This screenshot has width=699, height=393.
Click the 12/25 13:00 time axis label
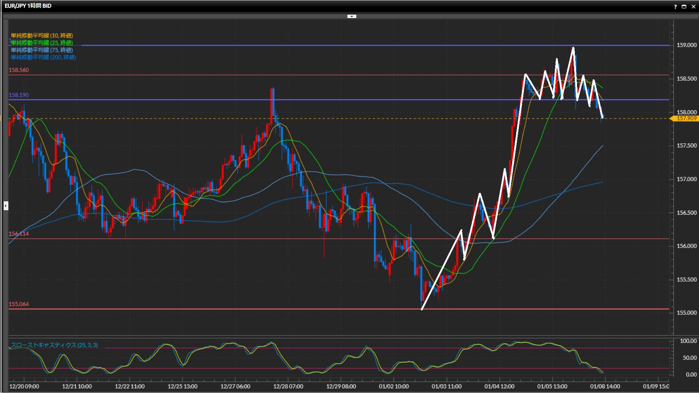pyautogui.click(x=182, y=386)
